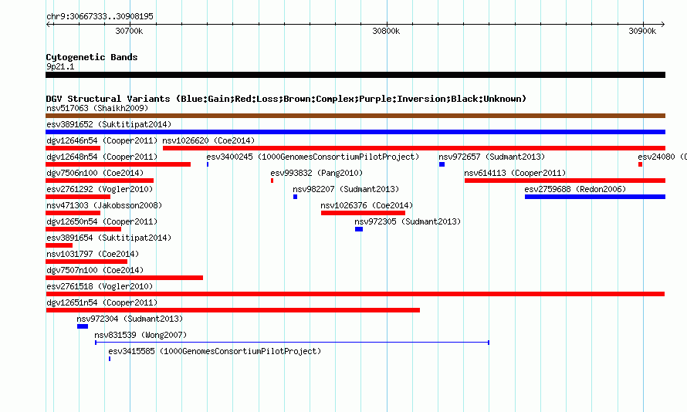
Task: Click the ruler's right arrow end
Action: point(662,25)
